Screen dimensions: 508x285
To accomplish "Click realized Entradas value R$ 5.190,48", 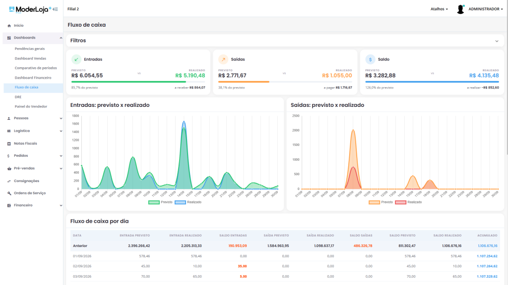I will coord(190,76).
